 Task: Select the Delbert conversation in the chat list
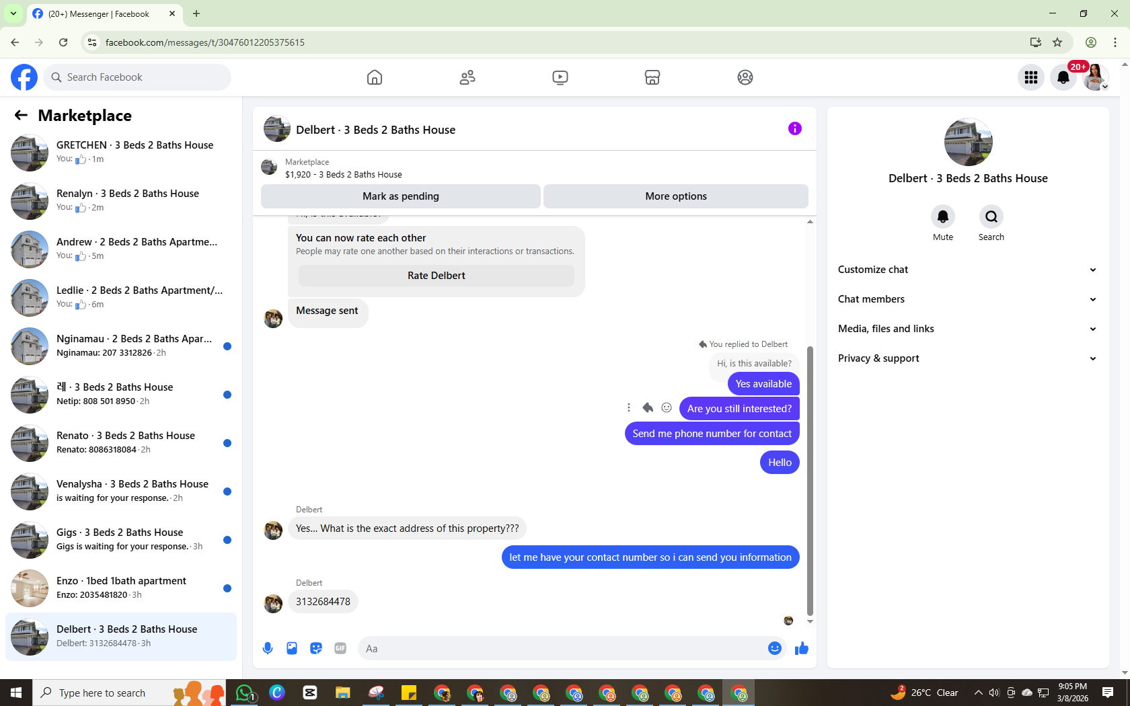pyautogui.click(x=121, y=637)
